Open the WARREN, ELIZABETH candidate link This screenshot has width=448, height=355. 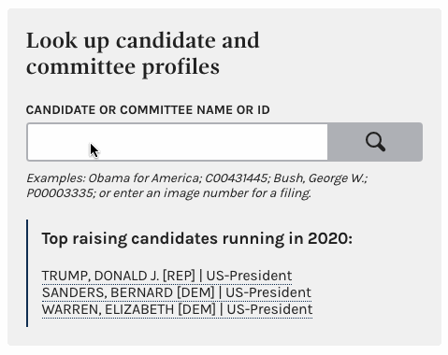[x=177, y=309]
